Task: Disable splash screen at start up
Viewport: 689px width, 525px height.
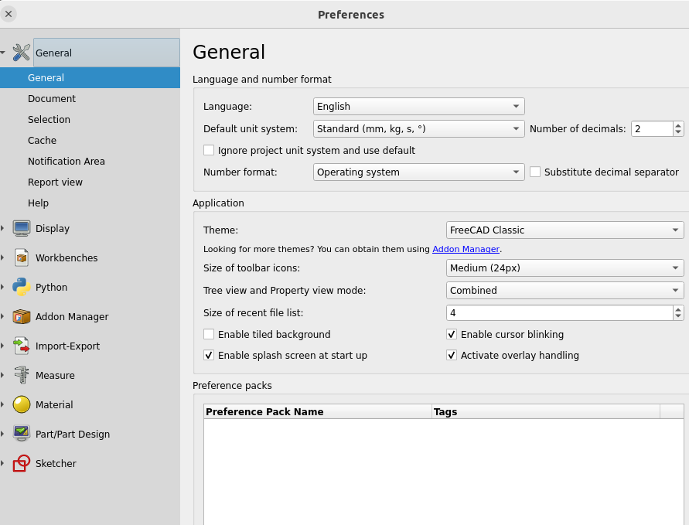Action: click(209, 356)
